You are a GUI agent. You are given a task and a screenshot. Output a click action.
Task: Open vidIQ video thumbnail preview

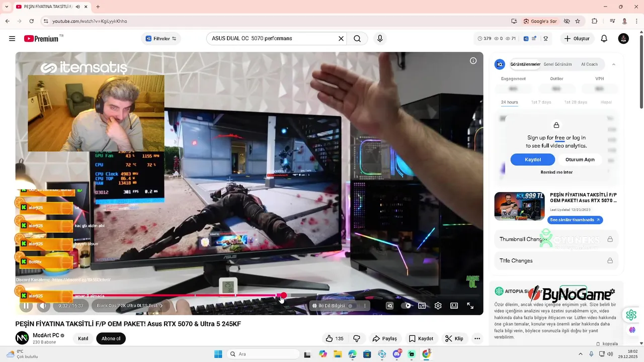click(519, 206)
